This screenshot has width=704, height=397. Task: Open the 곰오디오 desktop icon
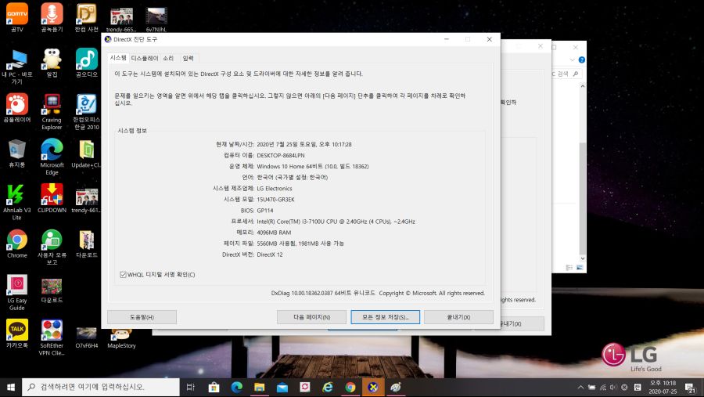(x=87, y=63)
